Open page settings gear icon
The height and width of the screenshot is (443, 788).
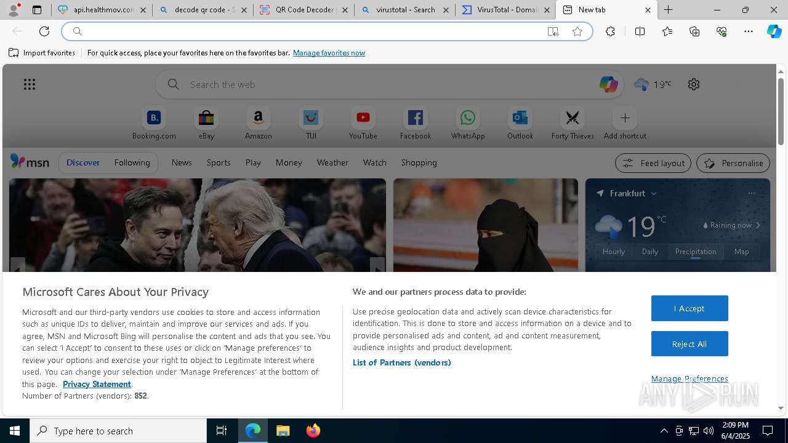(694, 84)
